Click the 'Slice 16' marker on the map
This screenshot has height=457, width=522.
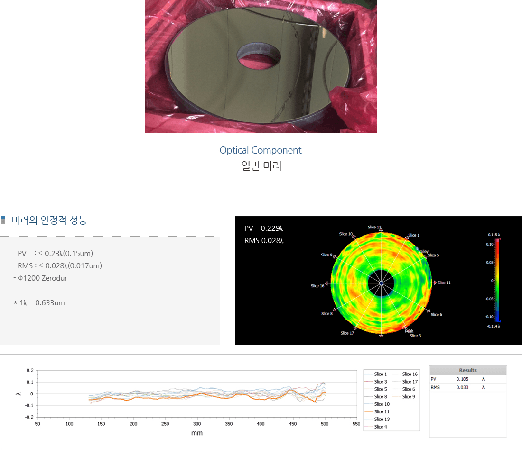(318, 286)
